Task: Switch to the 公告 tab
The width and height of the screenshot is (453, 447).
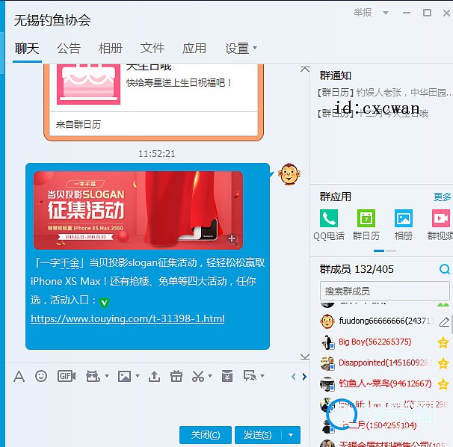Action: pyautogui.click(x=69, y=49)
